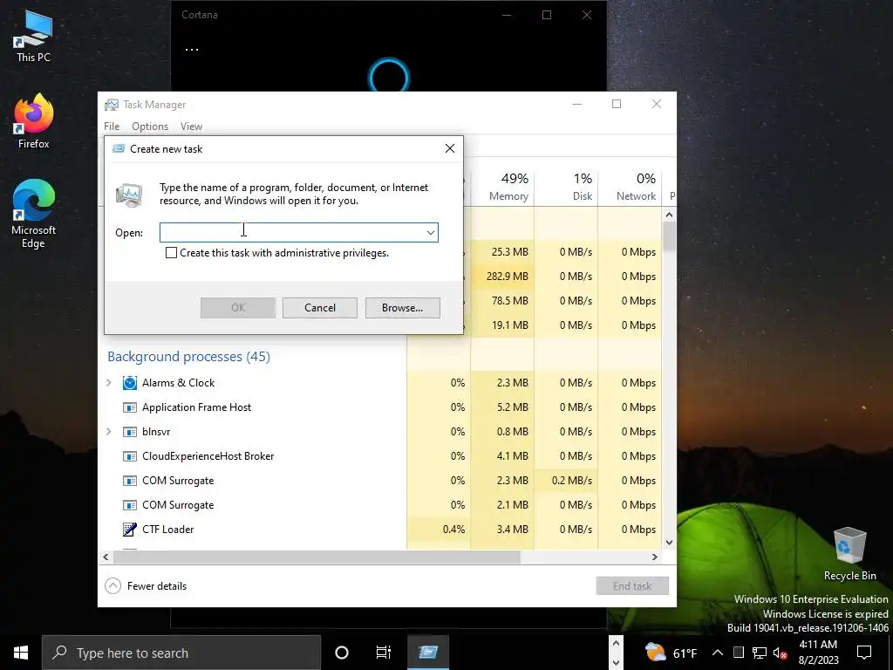The image size is (893, 670).
Task: Click Fewer details link
Action: [x=157, y=585]
